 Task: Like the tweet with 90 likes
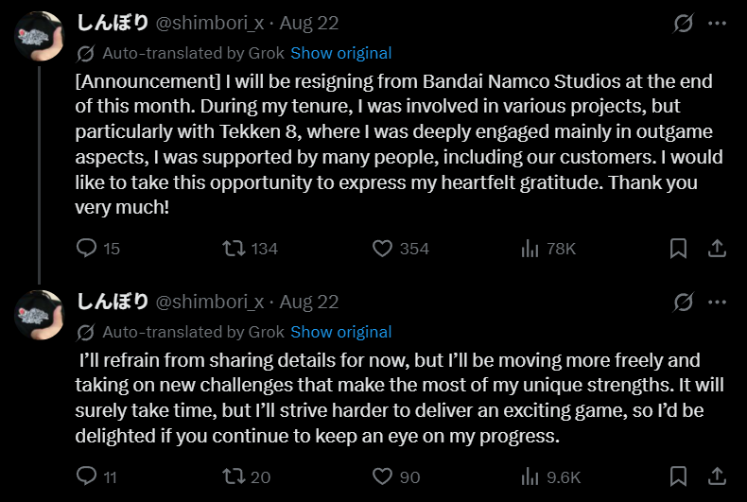click(382, 476)
